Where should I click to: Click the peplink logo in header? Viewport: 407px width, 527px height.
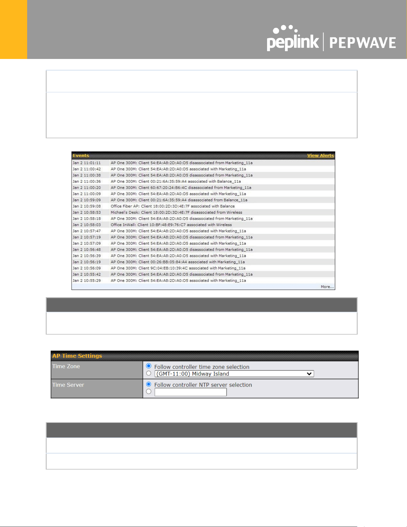pyautogui.click(x=293, y=38)
